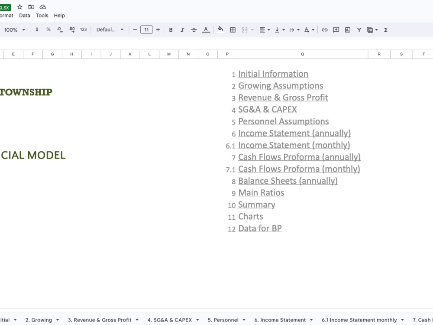Open the font family dropdown
Viewport: 433px width, 325px height.
coord(110,29)
